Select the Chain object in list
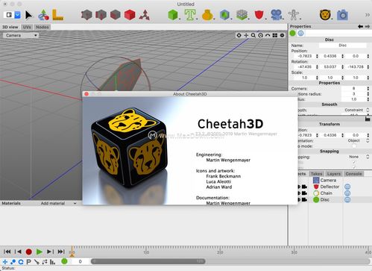Screen dimensions: 372x271 [326, 193]
